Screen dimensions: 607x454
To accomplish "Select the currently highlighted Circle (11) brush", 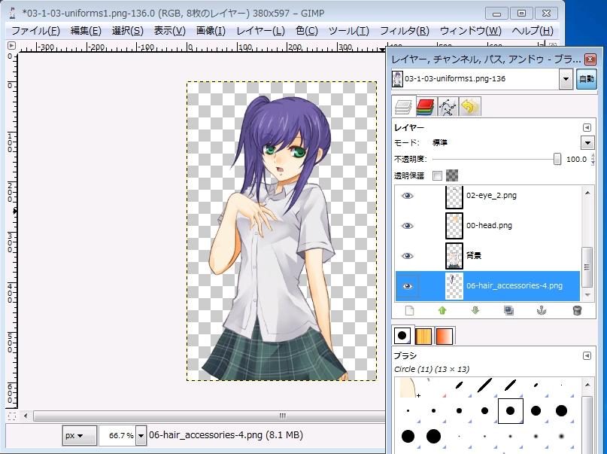I will (x=510, y=410).
